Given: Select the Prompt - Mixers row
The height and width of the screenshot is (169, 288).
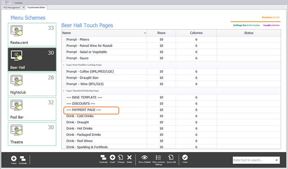Looking at the screenshot, I should [173, 40].
